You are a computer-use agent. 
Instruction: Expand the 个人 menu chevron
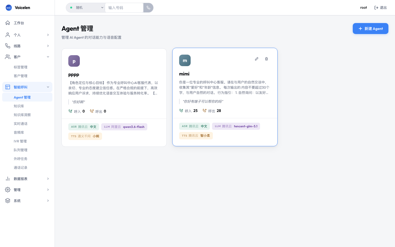(48, 35)
